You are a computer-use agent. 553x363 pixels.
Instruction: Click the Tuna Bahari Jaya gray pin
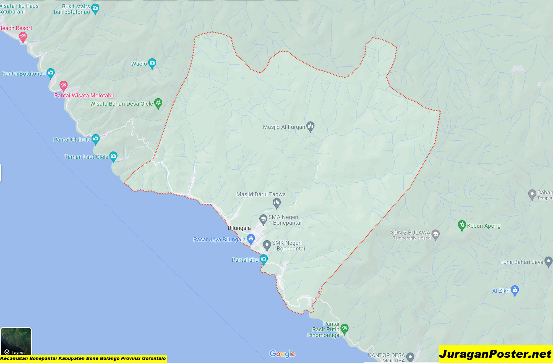pos(548,262)
